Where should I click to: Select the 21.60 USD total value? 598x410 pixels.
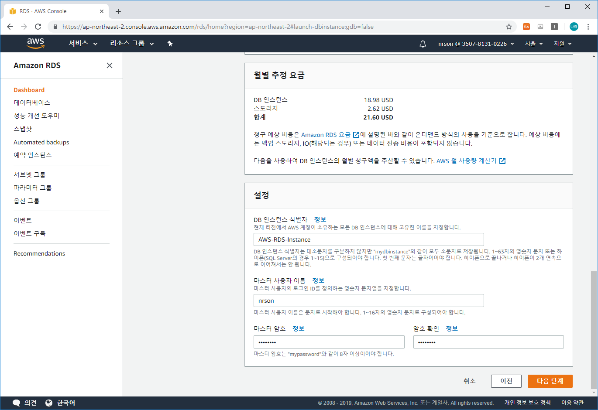pos(378,117)
